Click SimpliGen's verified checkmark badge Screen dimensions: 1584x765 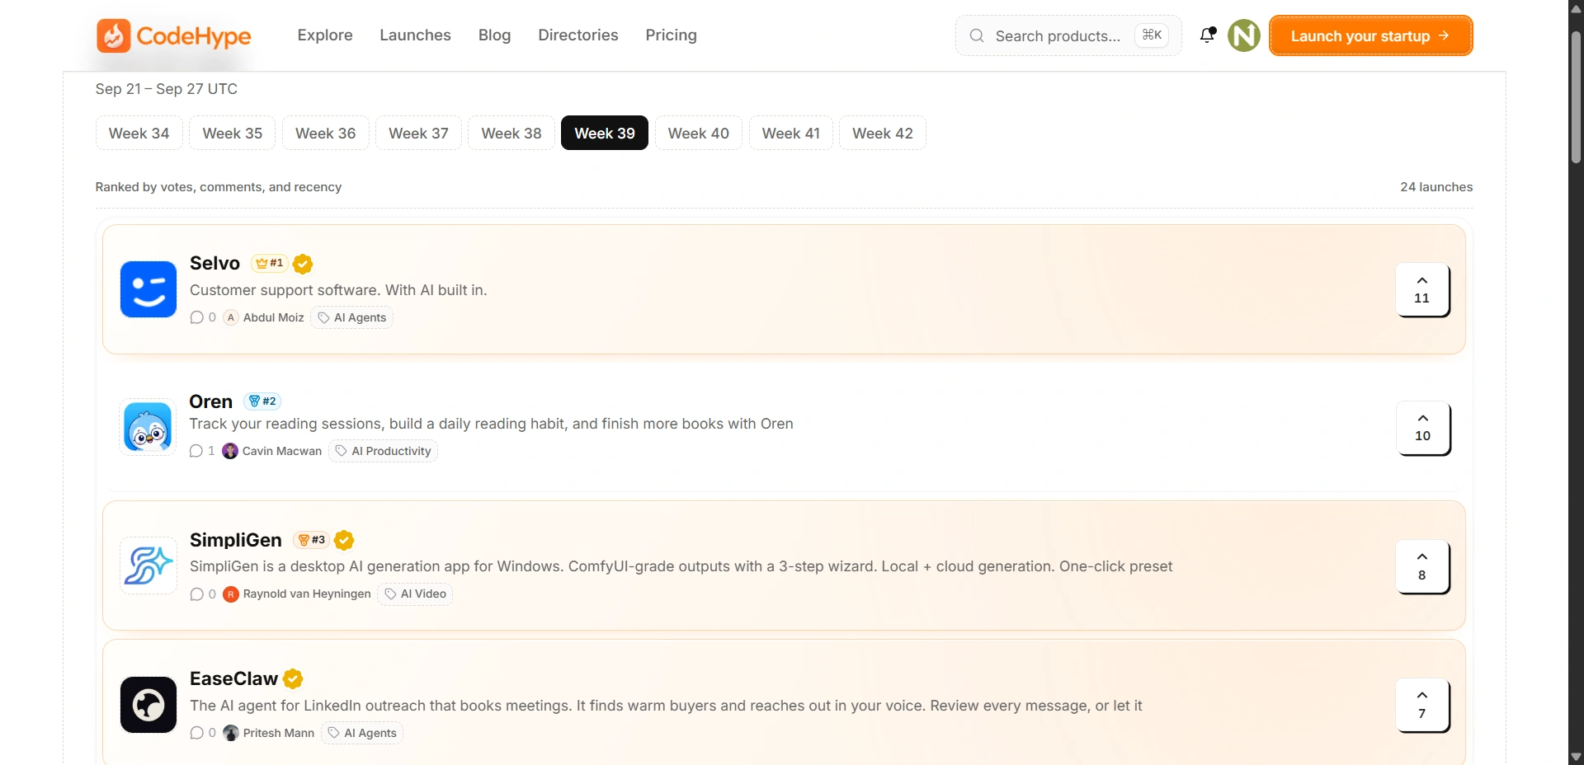point(344,540)
